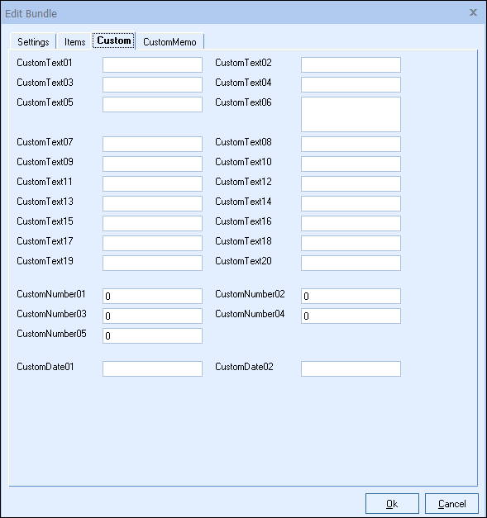The image size is (487, 518).
Task: Click the CustomText17 text box
Action: click(x=152, y=243)
